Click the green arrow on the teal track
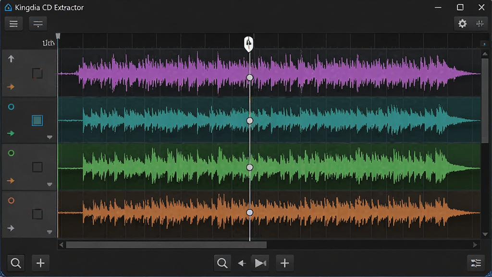Screen dimensions: 492x277 (11, 134)
